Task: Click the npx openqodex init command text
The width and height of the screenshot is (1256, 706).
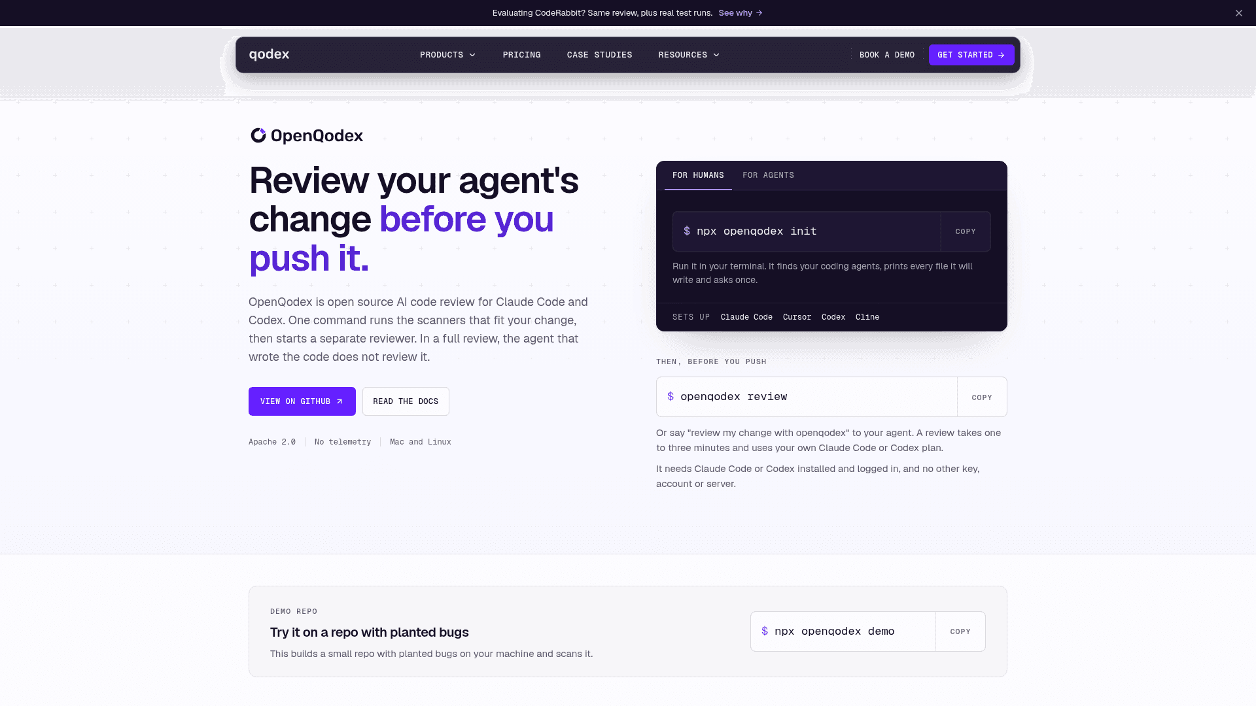Action: click(756, 231)
